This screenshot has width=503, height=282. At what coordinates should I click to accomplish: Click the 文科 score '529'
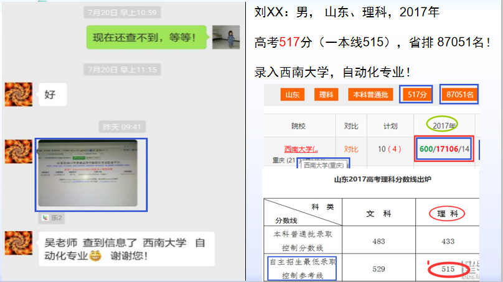(x=379, y=269)
